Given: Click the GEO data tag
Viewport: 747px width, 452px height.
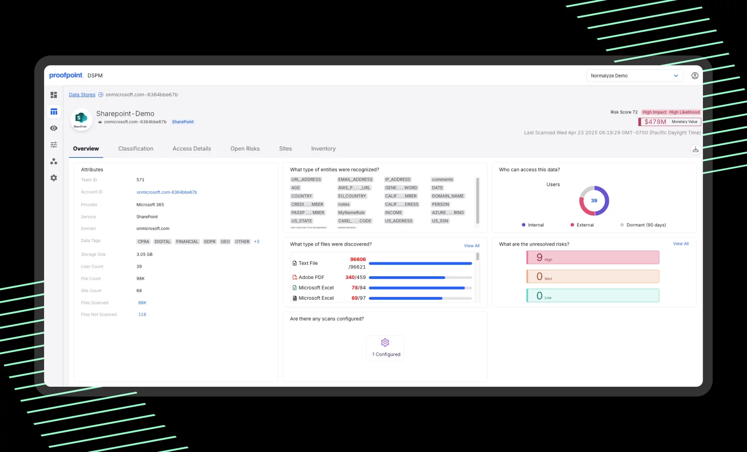Looking at the screenshot, I should click(x=225, y=242).
